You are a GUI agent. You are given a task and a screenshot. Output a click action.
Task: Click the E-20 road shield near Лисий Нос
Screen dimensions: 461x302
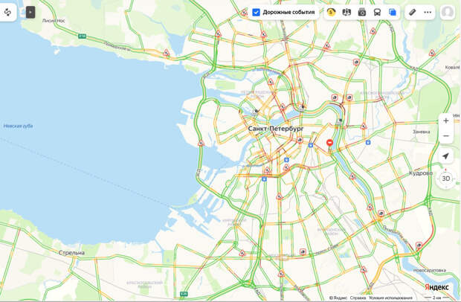82,36
